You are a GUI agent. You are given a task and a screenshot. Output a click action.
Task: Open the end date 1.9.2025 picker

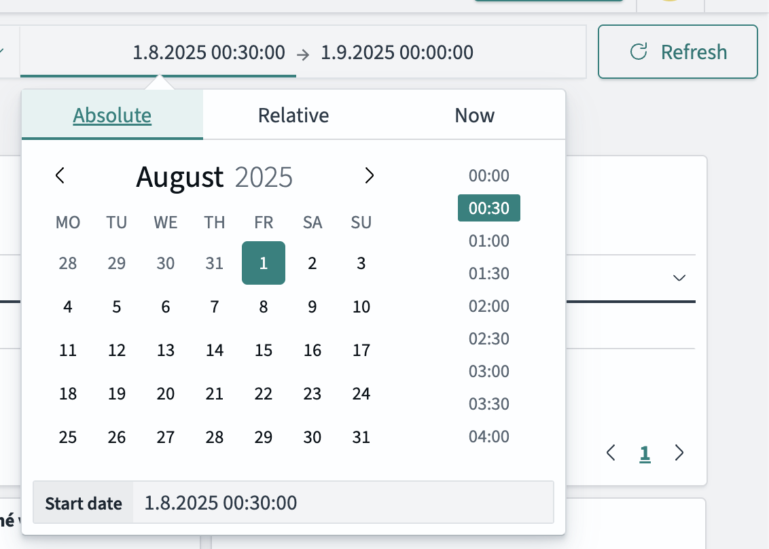(397, 52)
